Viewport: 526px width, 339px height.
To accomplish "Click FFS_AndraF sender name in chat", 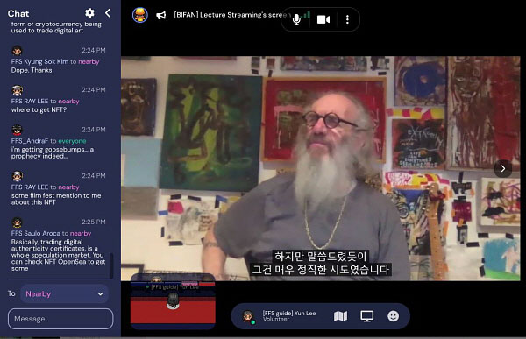I will click(x=30, y=141).
